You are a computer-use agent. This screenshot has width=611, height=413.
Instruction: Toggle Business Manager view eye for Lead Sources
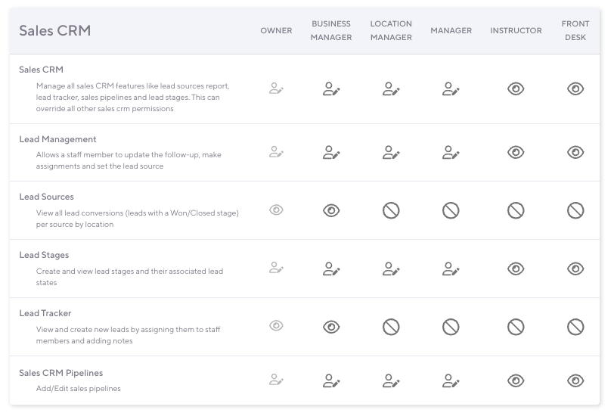[331, 211]
